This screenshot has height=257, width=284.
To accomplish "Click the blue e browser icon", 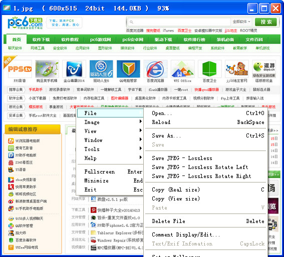I will tap(155, 69).
